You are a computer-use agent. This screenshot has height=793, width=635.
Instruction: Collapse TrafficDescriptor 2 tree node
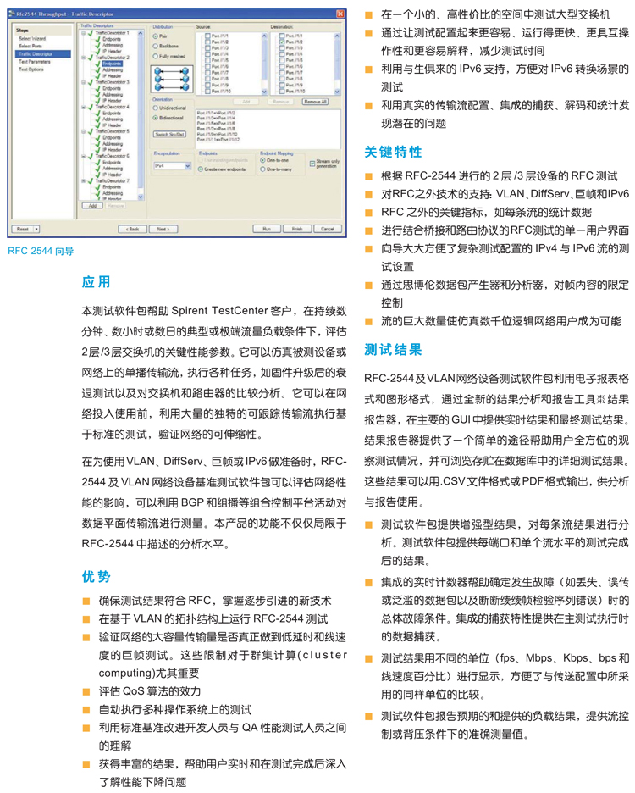coord(82,58)
